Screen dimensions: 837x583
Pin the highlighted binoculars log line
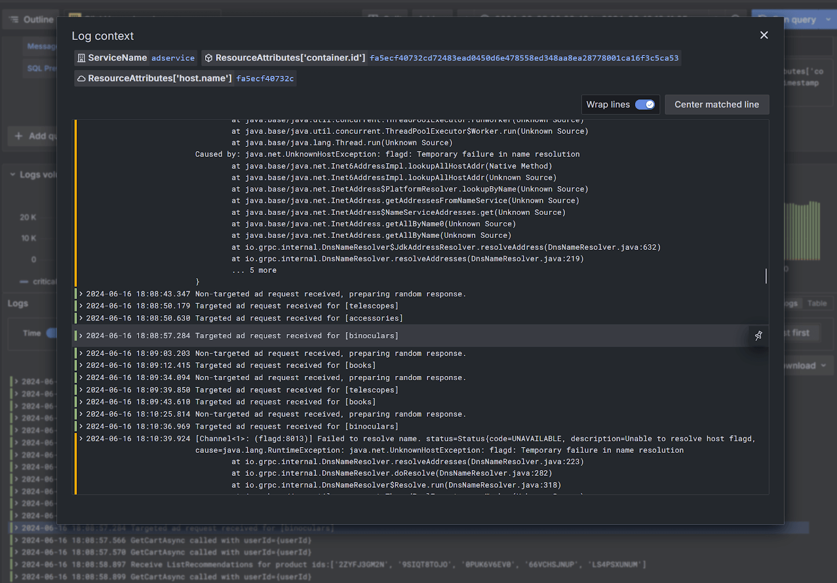pyautogui.click(x=758, y=336)
